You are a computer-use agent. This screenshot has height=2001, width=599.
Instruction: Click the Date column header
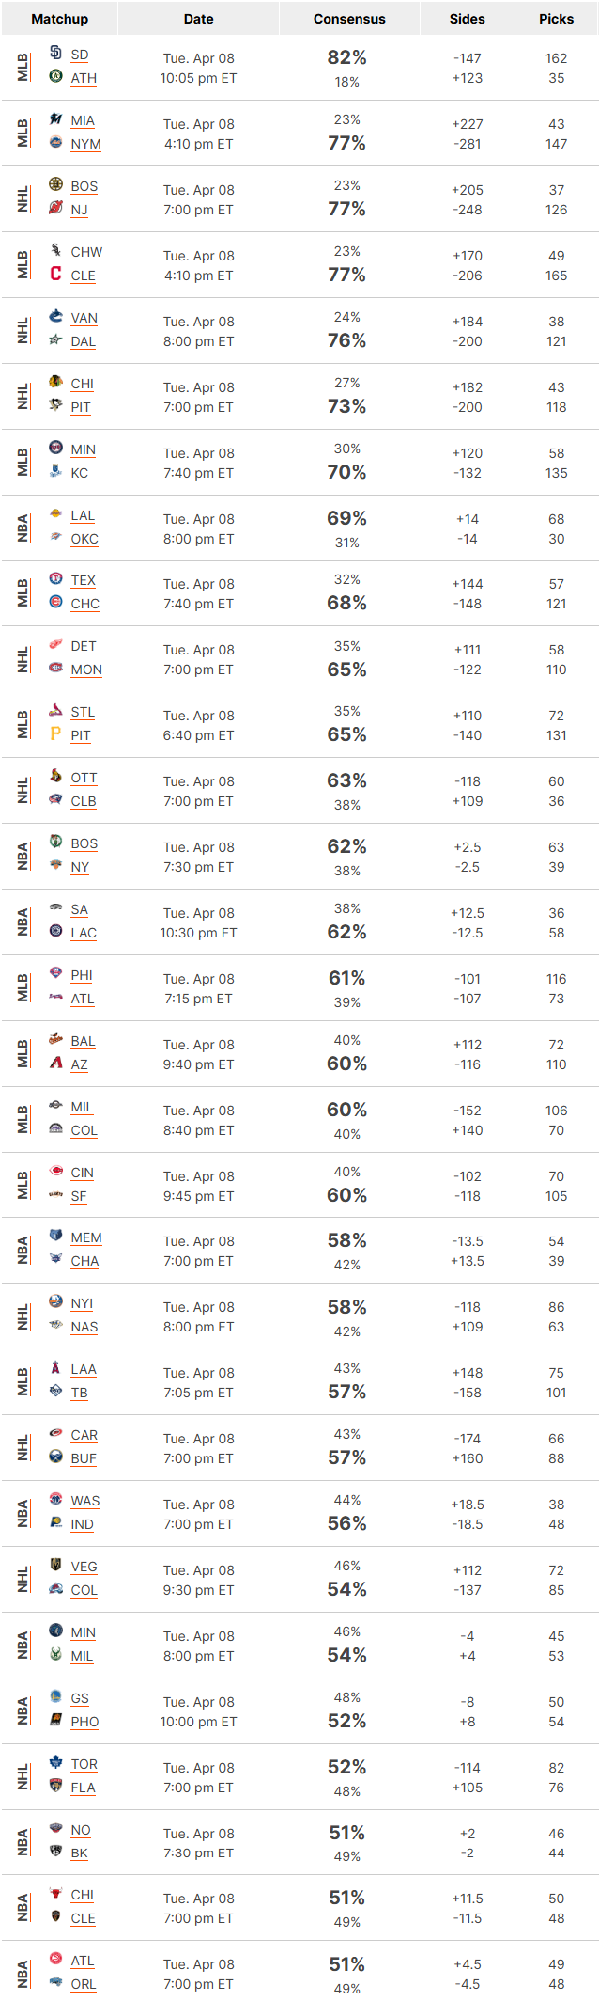click(198, 19)
